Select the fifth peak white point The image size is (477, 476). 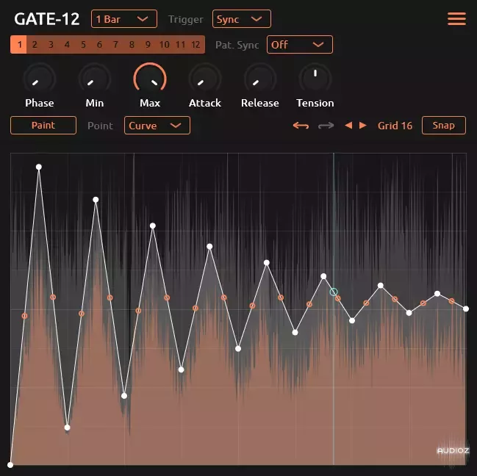click(x=267, y=263)
